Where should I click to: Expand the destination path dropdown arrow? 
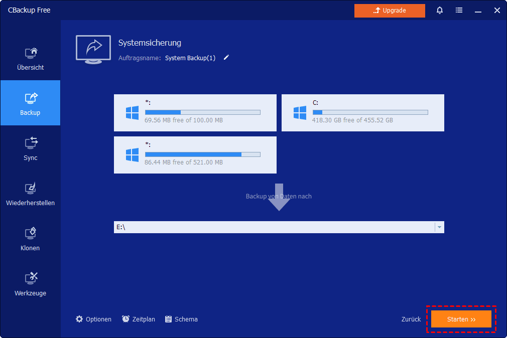(439, 227)
